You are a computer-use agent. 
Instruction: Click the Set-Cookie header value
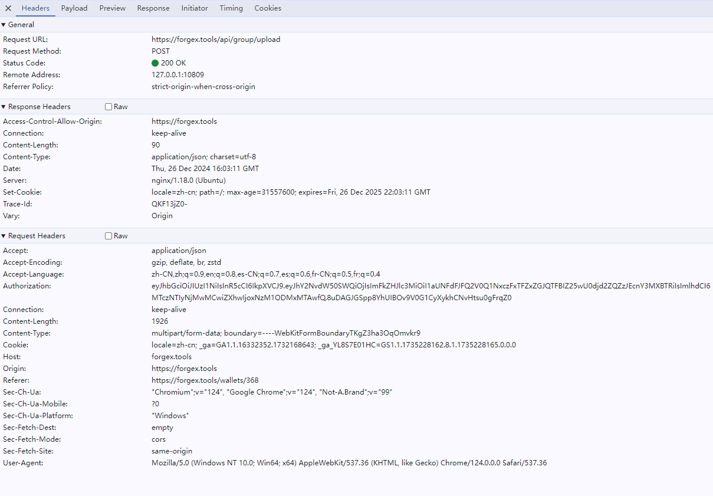tap(291, 192)
